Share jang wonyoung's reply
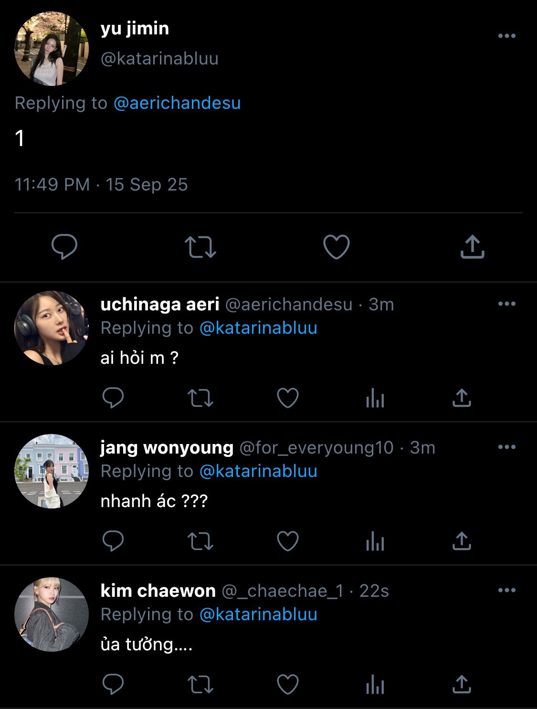 (461, 541)
